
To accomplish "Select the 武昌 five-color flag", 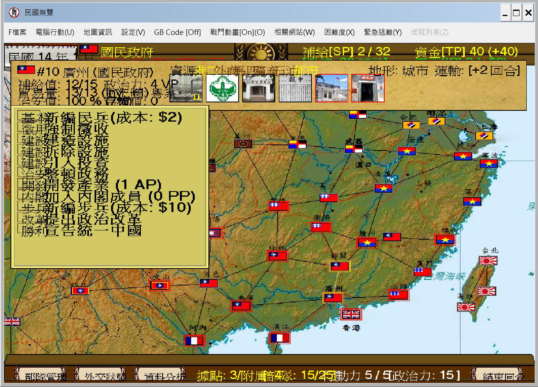I will click(353, 149).
